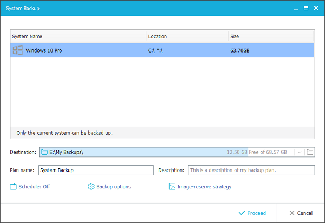Expand the destination path dropdown arrow
Image resolution: width=325 pixels, height=223 pixels.
[300, 152]
